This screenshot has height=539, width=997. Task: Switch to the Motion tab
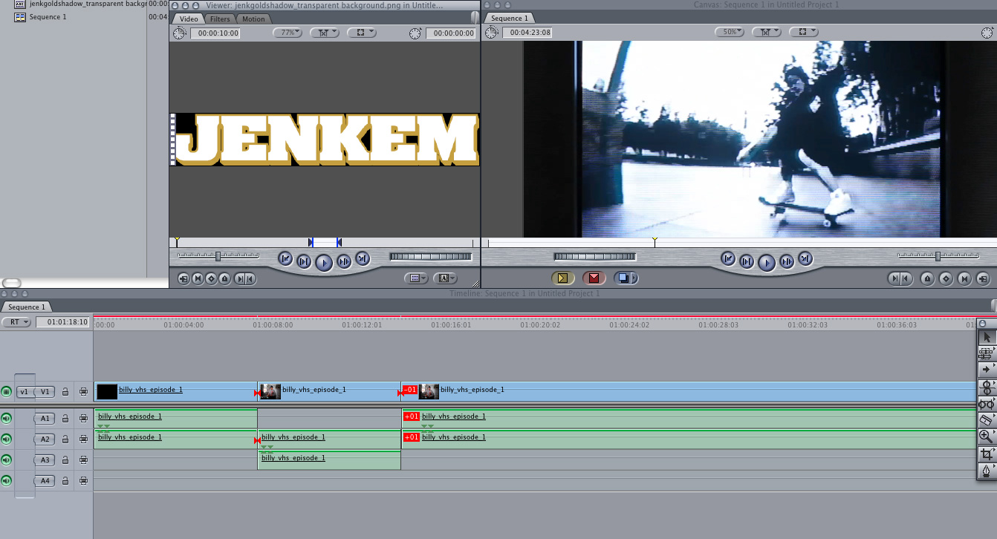(253, 19)
